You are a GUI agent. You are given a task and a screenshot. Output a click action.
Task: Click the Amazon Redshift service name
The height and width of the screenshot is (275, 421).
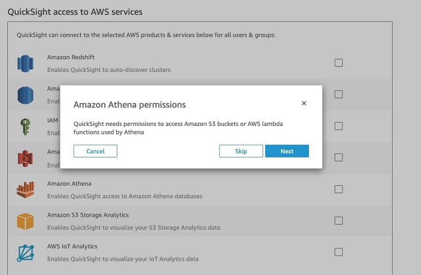(x=71, y=57)
